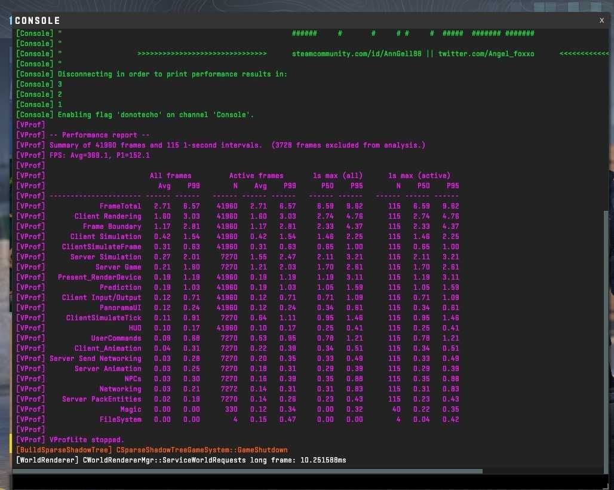Click the Present_RenderDevice row label

100,277
